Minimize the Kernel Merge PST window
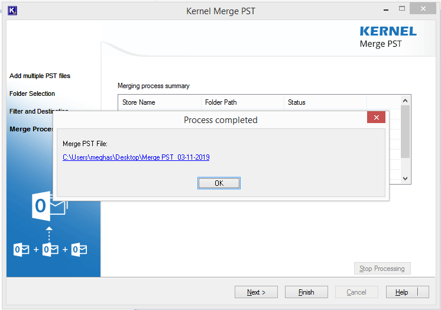This screenshot has height=310, width=441. pos(386,9)
